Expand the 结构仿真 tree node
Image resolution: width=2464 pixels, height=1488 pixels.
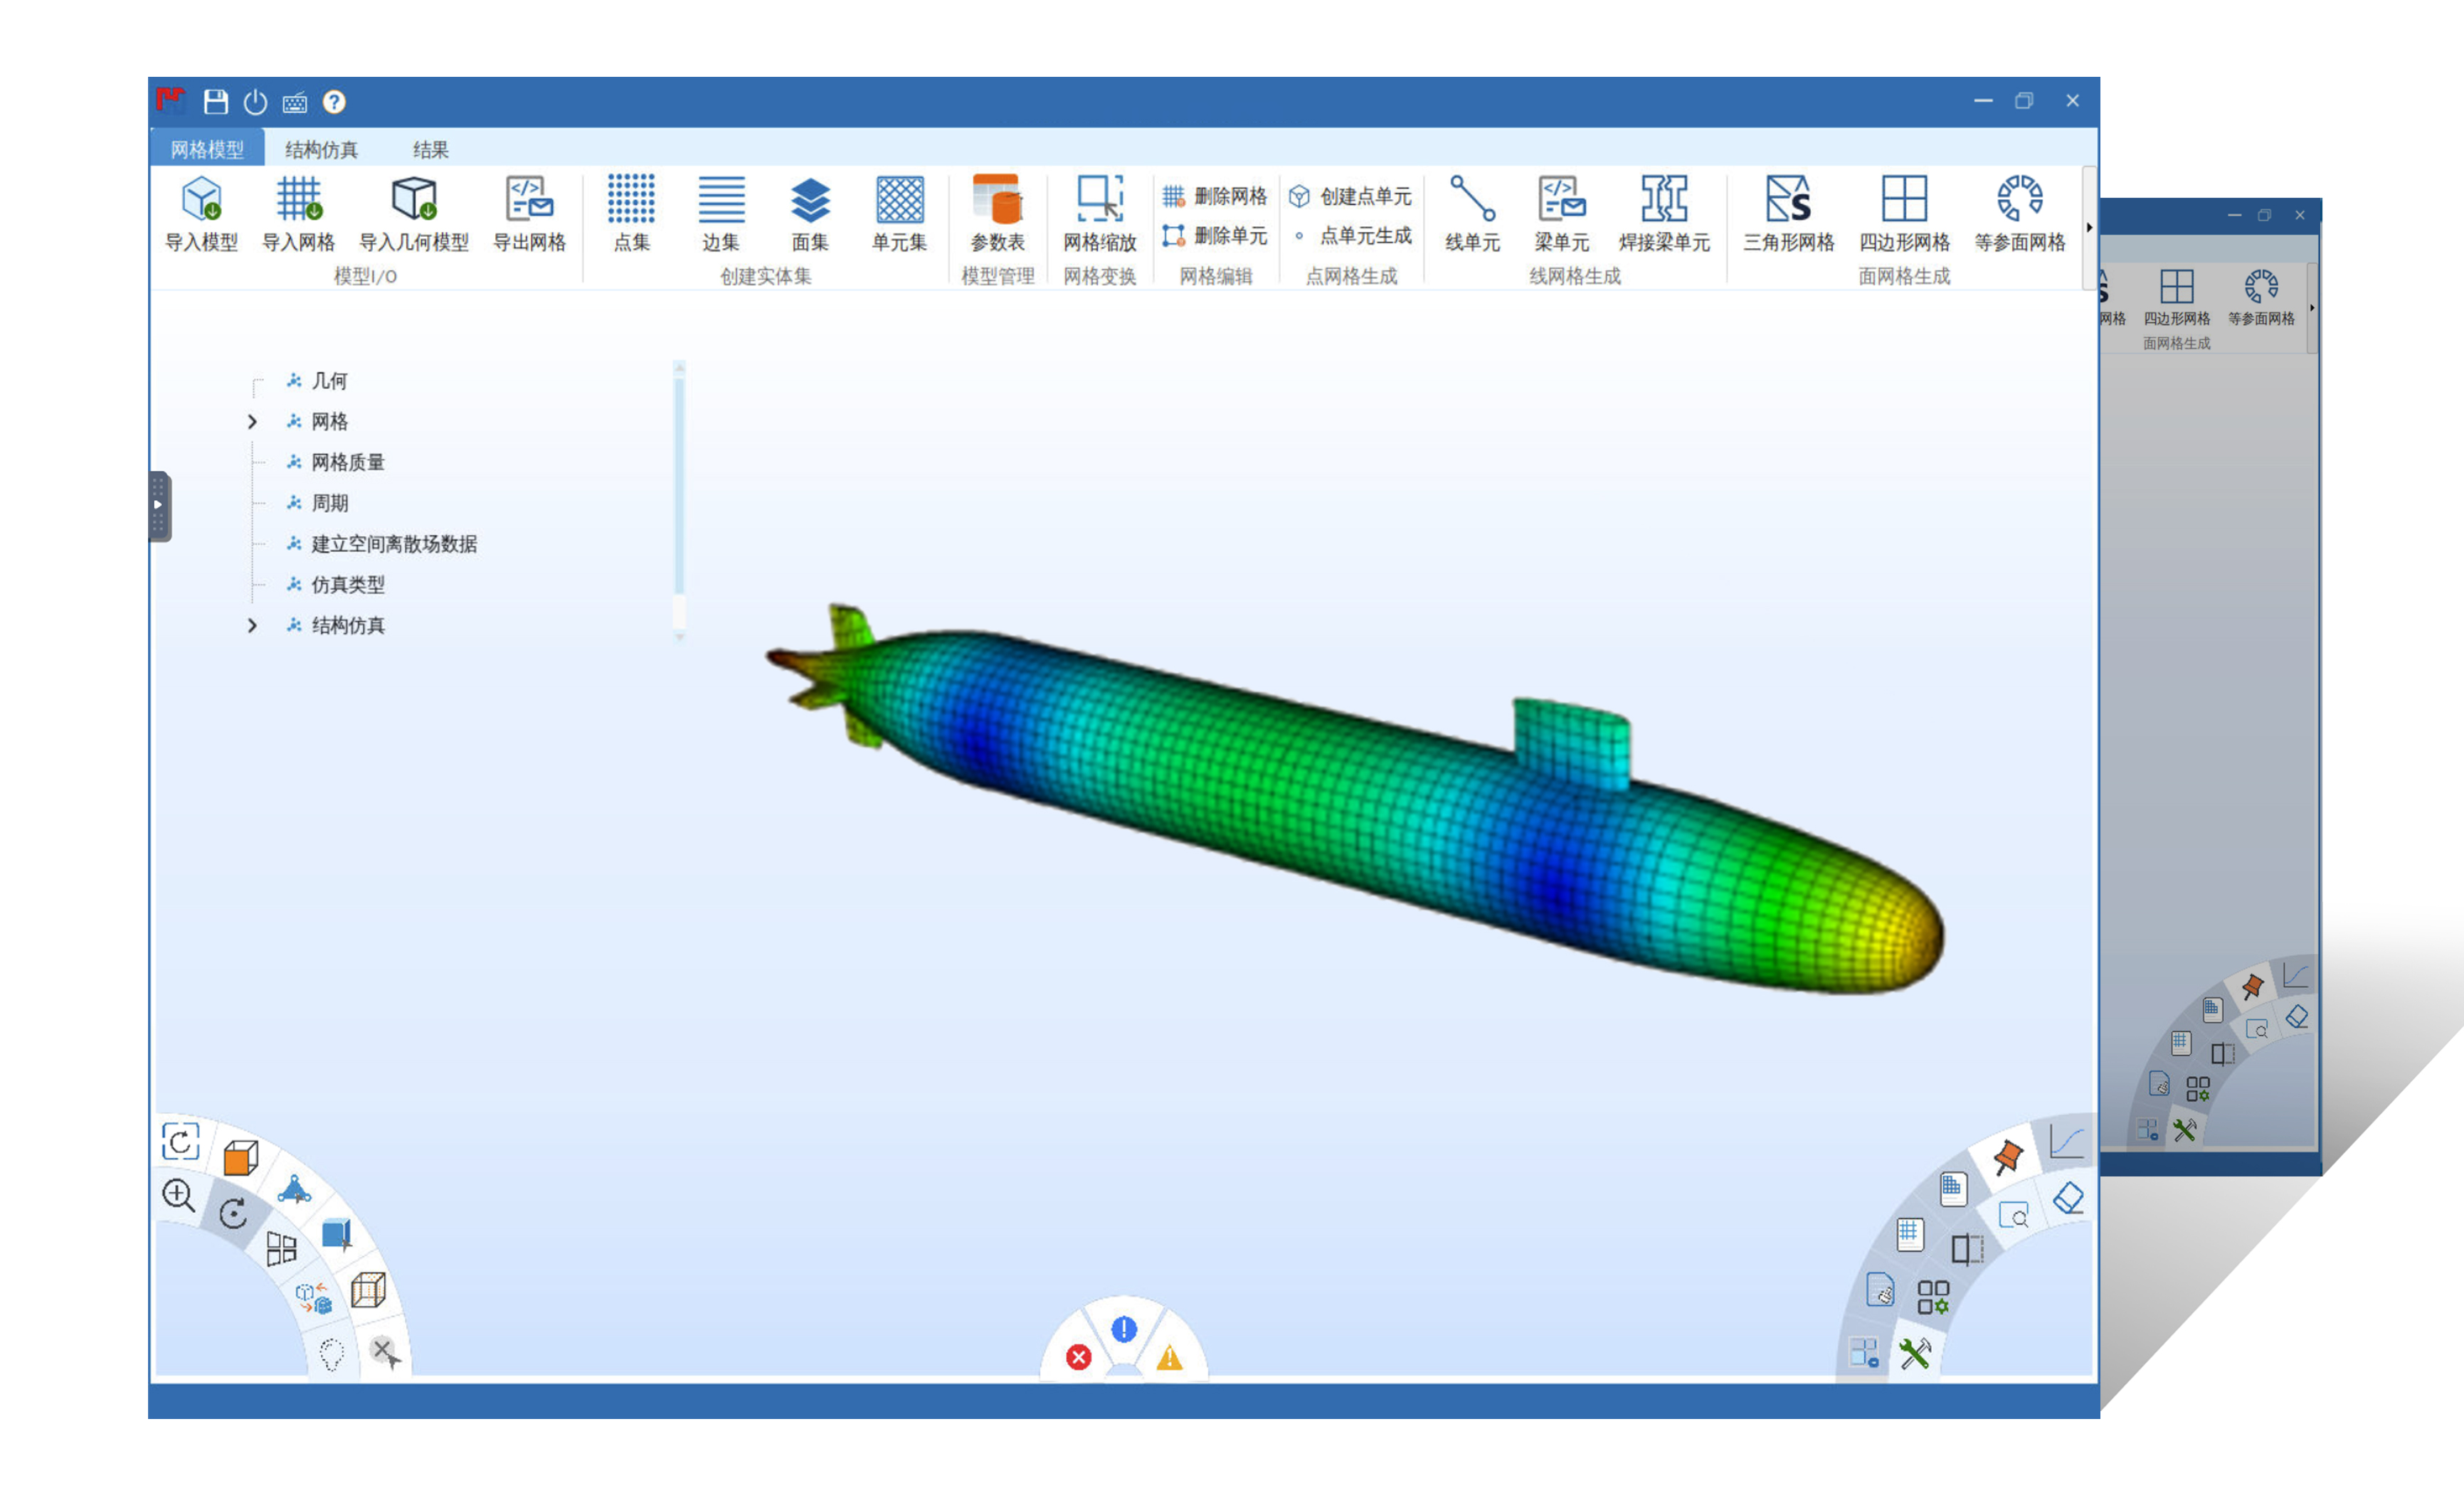(252, 626)
